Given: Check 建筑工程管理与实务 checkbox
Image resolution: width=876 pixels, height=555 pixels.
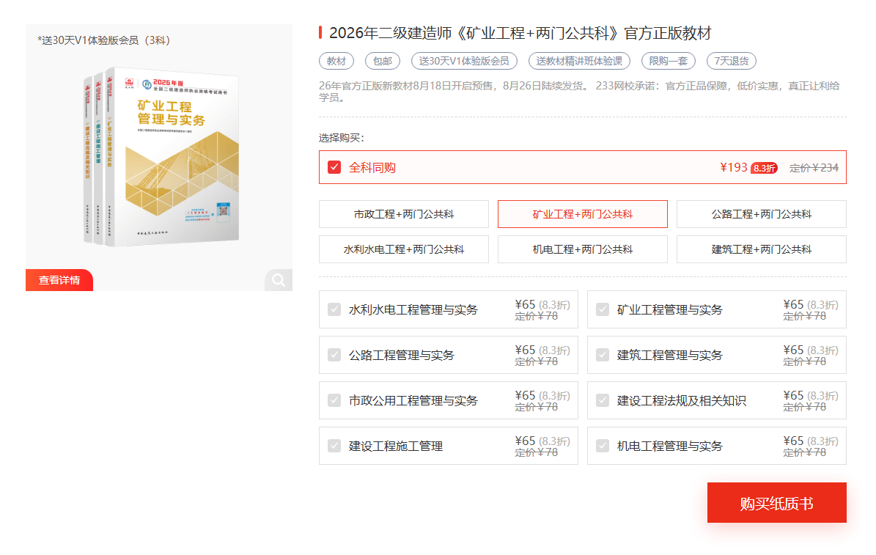Looking at the screenshot, I should [x=603, y=355].
